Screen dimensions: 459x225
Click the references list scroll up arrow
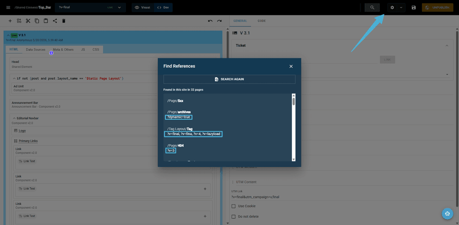pos(294,95)
